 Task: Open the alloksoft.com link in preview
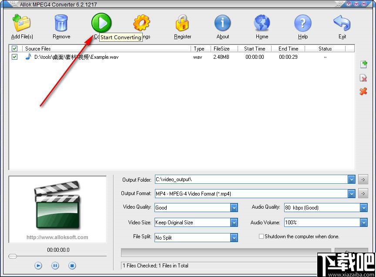coord(57,237)
